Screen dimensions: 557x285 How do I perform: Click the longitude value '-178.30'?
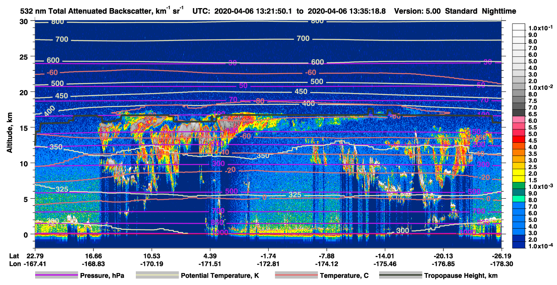point(502,264)
